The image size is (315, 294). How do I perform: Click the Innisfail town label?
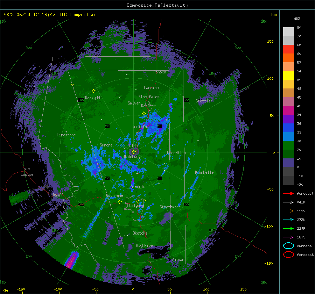141,127
